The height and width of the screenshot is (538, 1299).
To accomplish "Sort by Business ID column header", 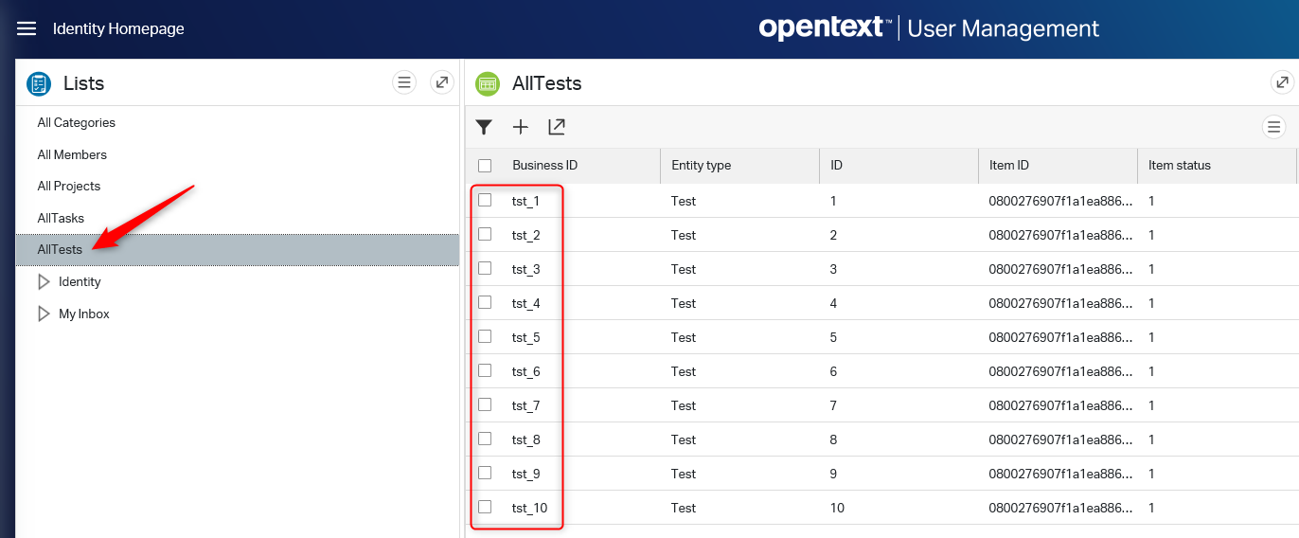I will click(x=544, y=165).
